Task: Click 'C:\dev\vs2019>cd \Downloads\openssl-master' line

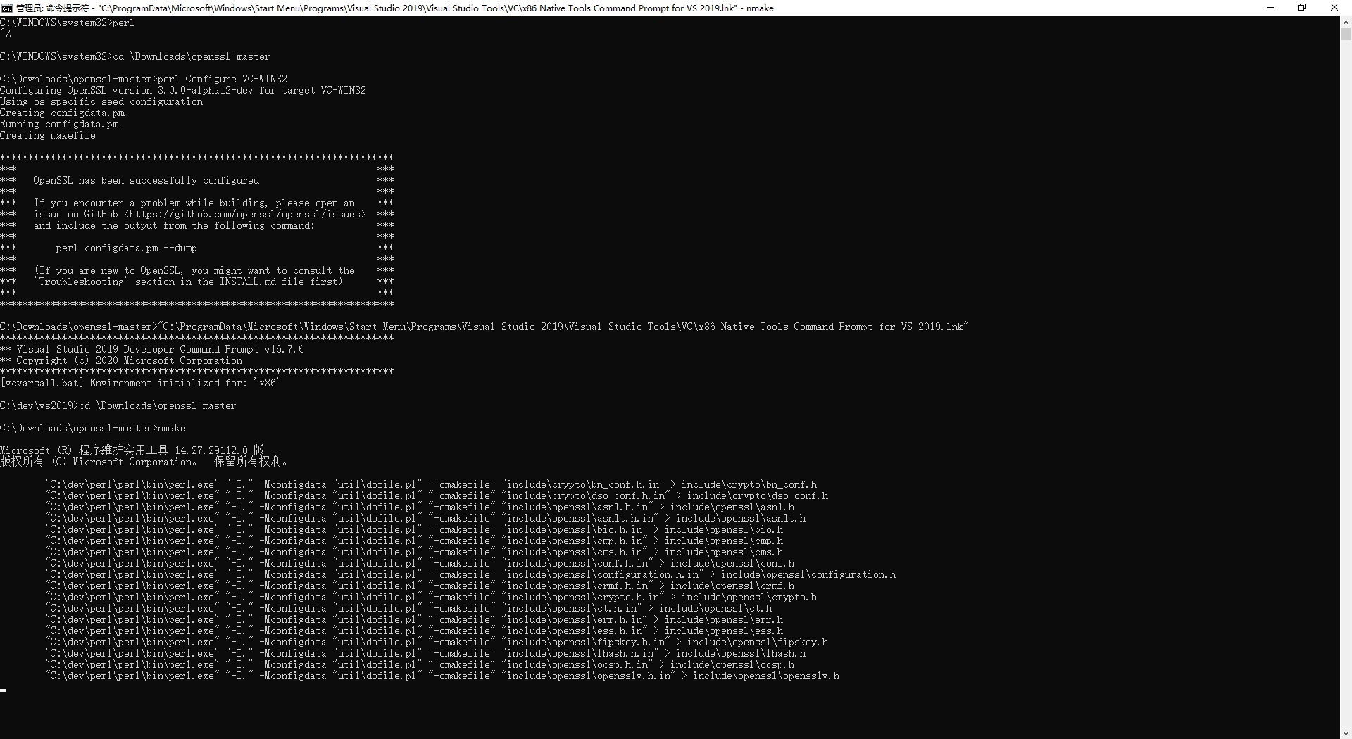Action: point(118,405)
